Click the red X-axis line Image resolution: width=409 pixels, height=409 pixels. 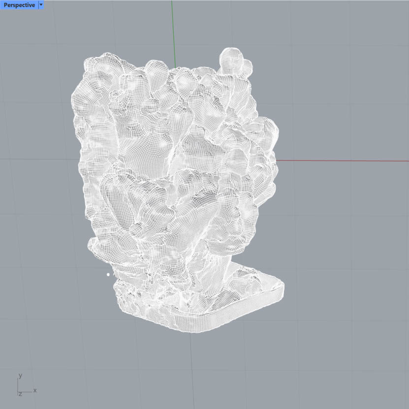click(345, 160)
